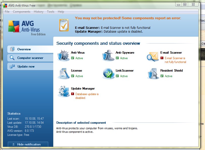Click 'Security components and status overview' heading

click(98, 43)
